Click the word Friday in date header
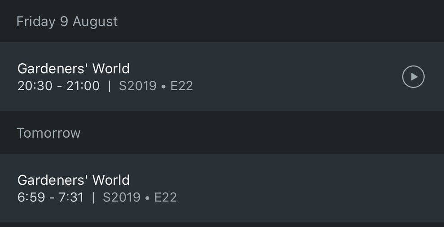444x227 pixels. pyautogui.click(x=36, y=22)
